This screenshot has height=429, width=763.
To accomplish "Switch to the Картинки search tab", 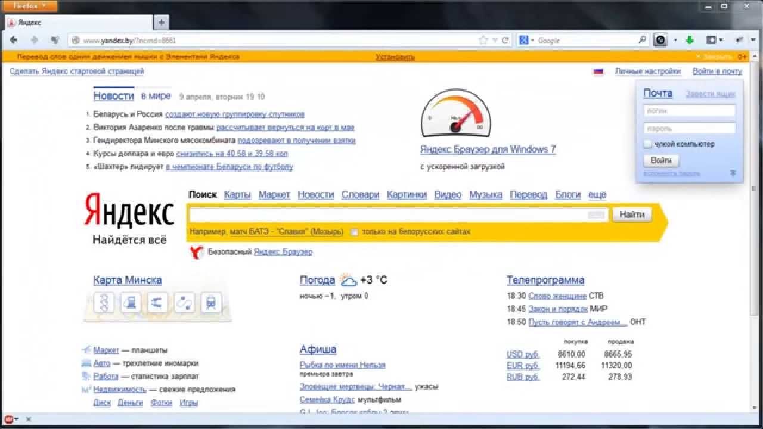I will (407, 195).
